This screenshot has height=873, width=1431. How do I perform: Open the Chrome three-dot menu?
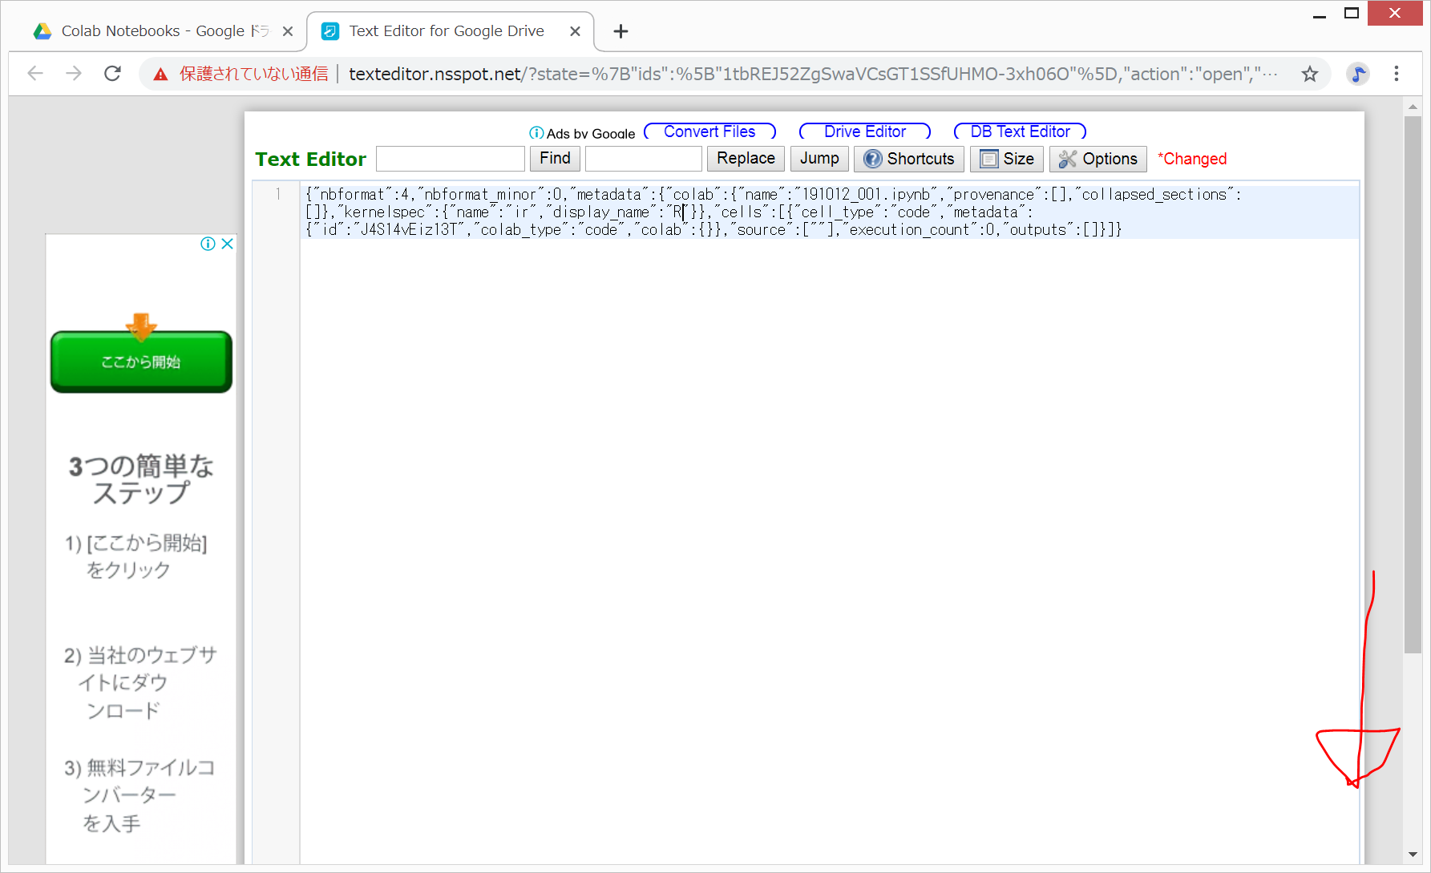coord(1396,74)
